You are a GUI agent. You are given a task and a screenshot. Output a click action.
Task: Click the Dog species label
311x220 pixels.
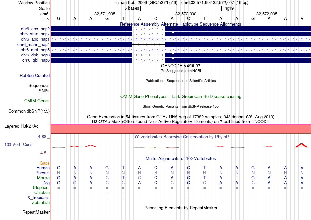[x=46, y=183]
